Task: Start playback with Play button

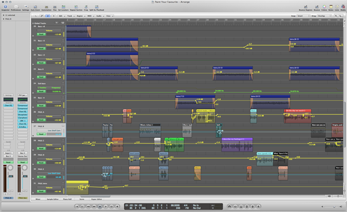Action: pyautogui.click(x=106, y=206)
